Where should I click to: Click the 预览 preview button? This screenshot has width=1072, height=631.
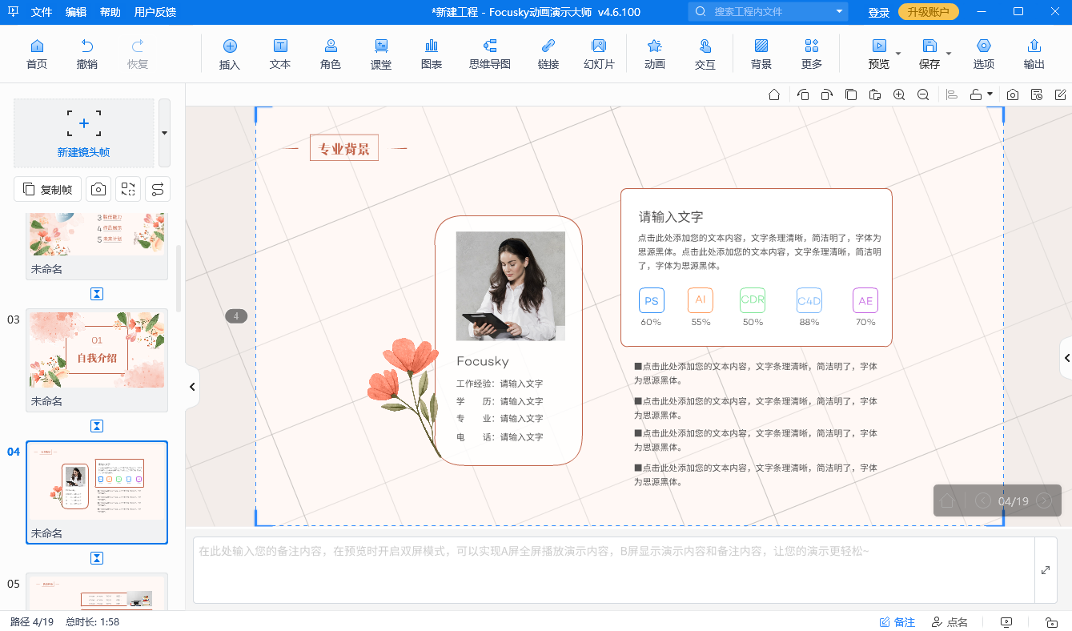point(879,54)
